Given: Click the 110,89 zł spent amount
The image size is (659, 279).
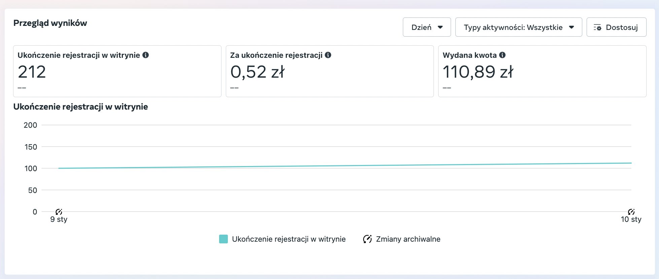Looking at the screenshot, I should 478,72.
